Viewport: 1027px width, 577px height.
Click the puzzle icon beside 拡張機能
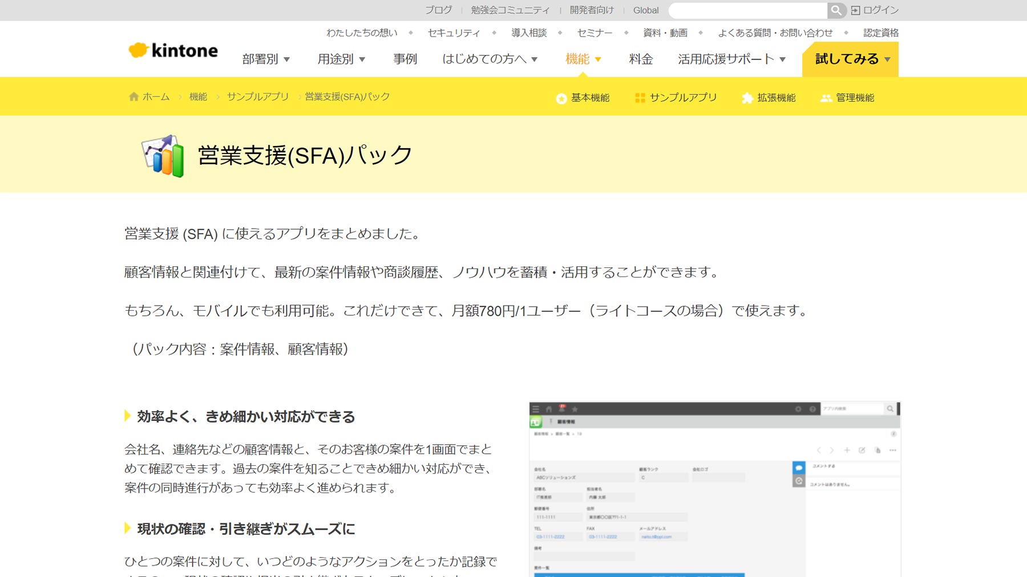747,98
